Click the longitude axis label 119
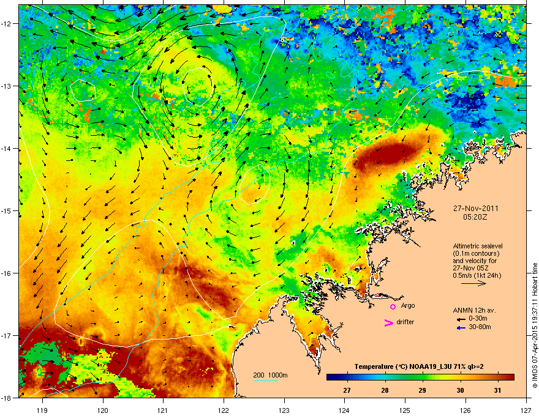This screenshot has width=539, height=416. click(x=42, y=410)
